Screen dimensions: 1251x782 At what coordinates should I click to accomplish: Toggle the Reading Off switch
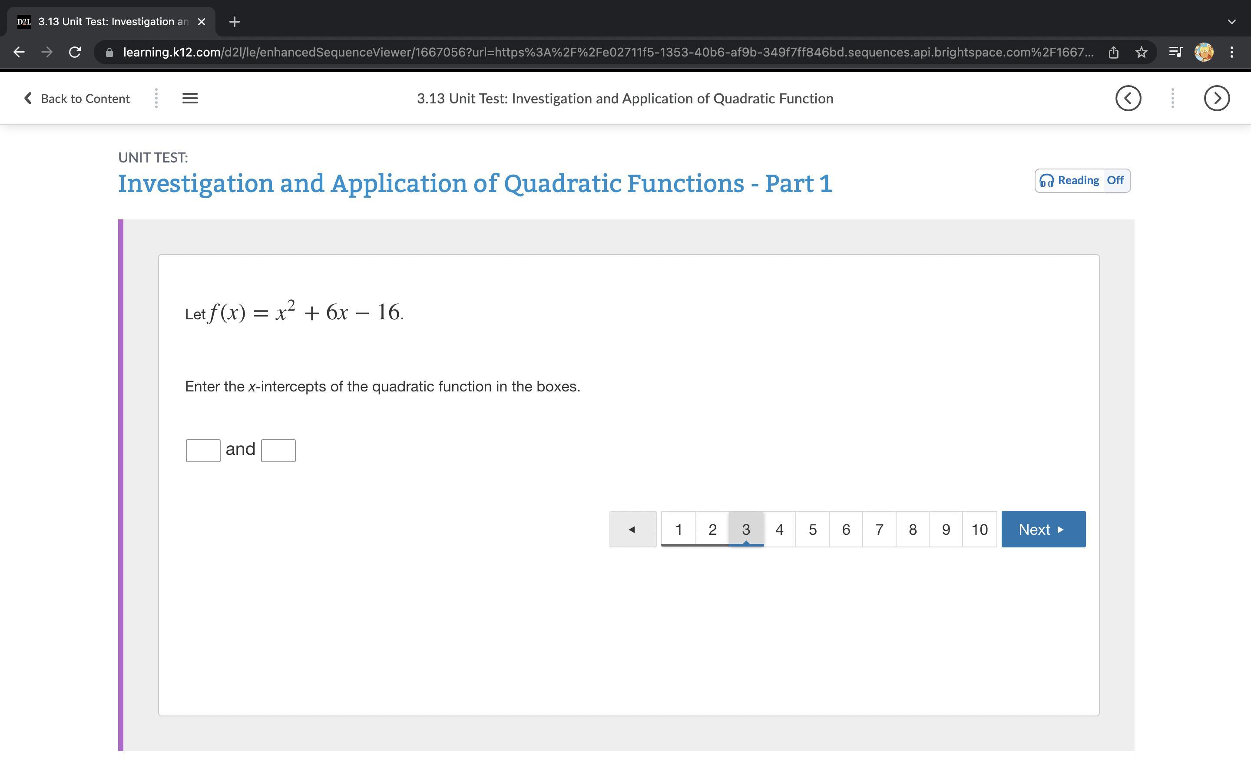coord(1082,180)
